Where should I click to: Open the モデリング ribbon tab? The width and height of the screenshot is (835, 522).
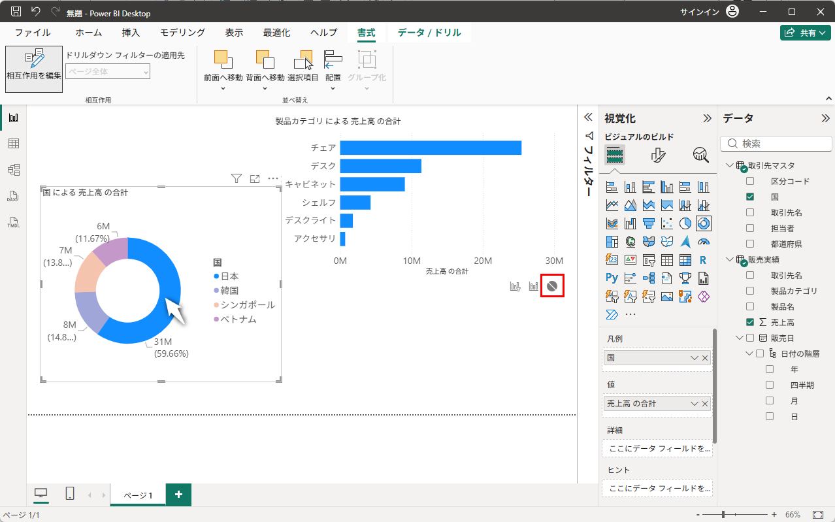coord(182,33)
